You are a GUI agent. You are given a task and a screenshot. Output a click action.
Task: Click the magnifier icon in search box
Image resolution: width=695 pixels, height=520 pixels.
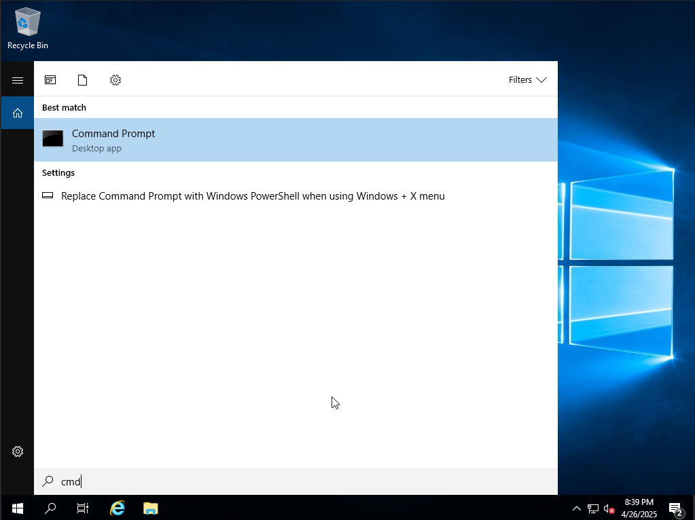[48, 481]
